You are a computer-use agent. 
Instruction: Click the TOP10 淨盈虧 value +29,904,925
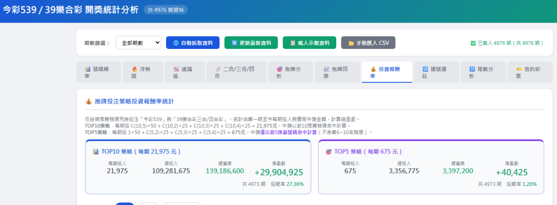click(279, 173)
